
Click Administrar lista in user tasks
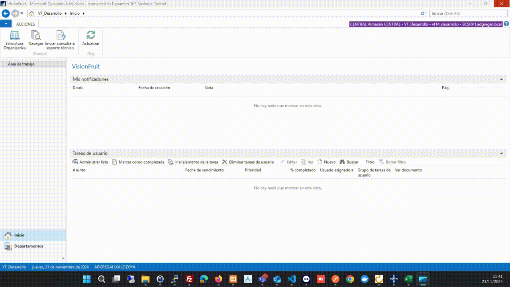[90, 162]
